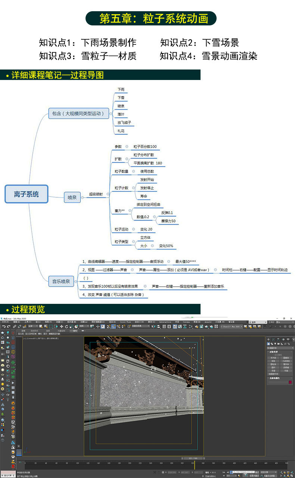Click the 圆锥体 cone primitive button
Viewport: 295px width, 478px height.
point(286,358)
